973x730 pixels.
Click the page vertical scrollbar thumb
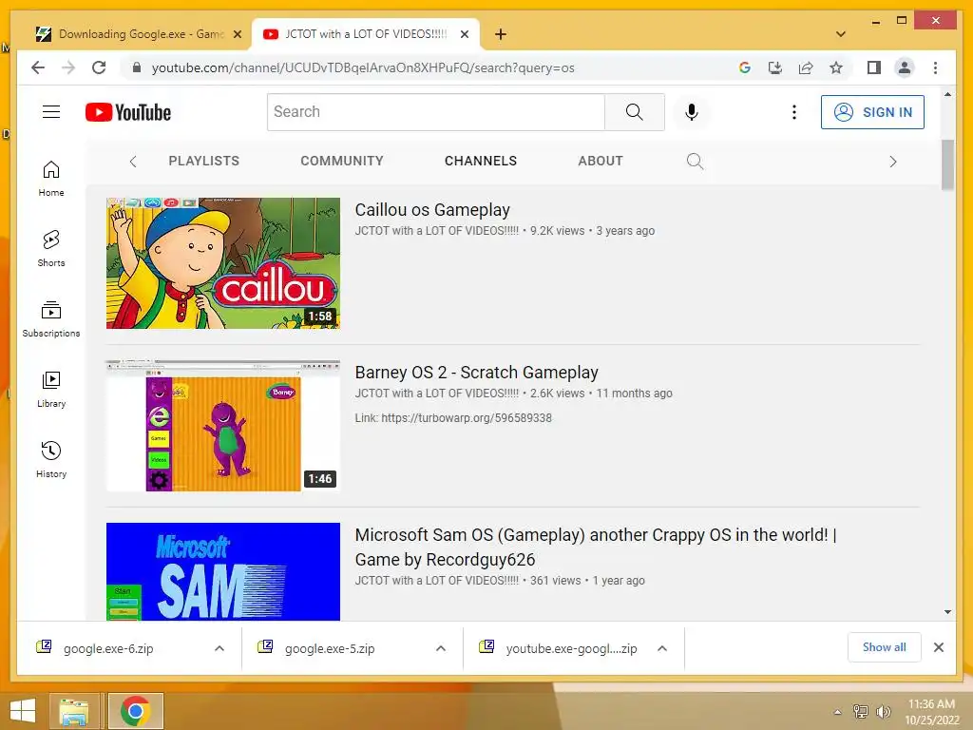[x=947, y=164]
